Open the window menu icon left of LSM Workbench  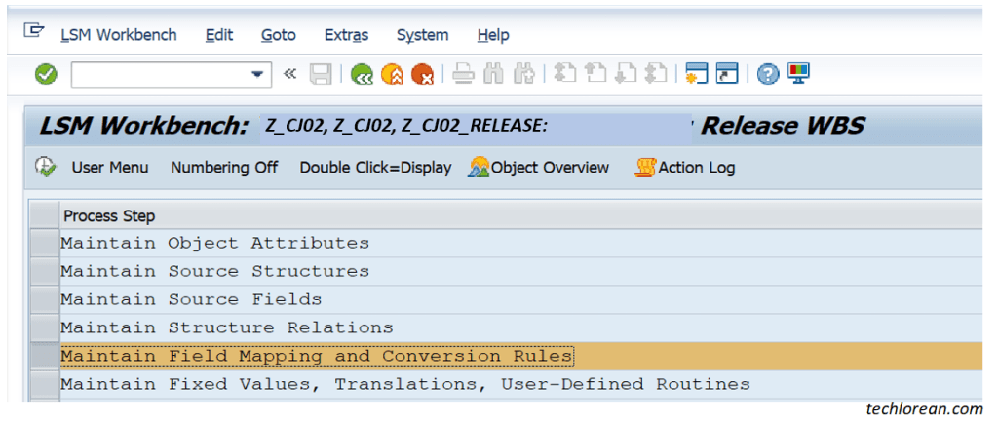(34, 30)
